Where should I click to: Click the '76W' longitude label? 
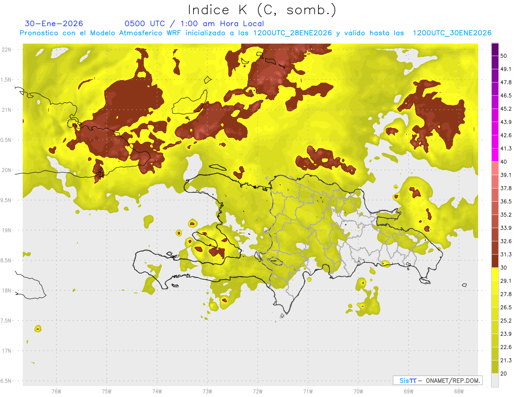[56, 391]
